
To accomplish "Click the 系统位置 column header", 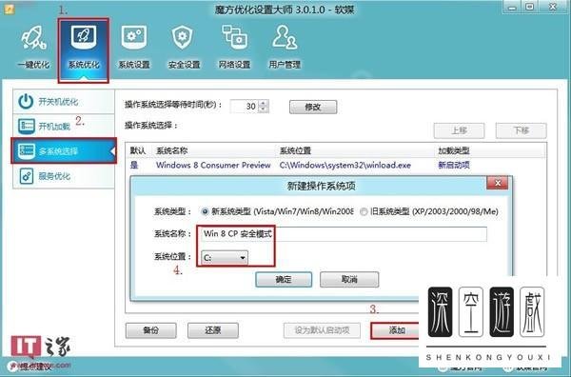I will pos(295,150).
